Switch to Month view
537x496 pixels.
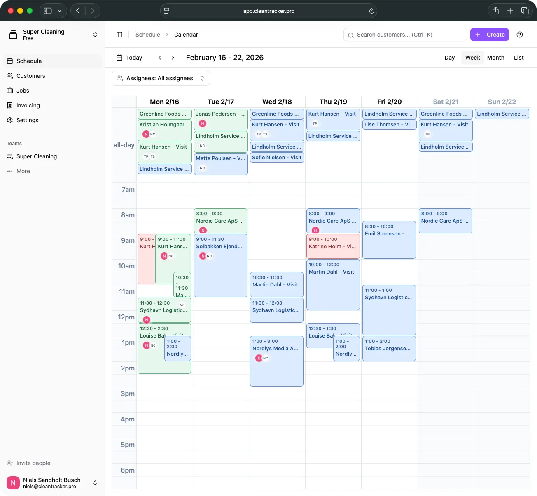click(495, 58)
